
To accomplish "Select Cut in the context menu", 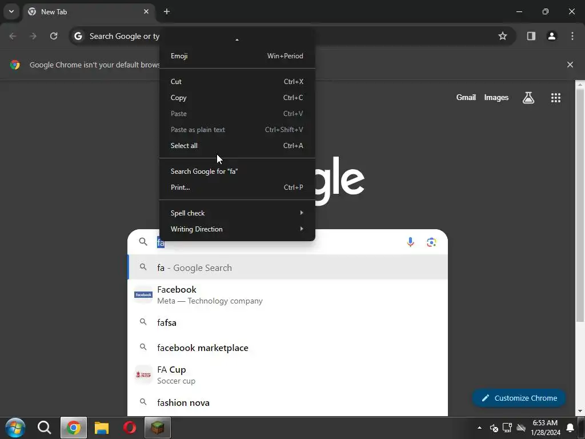I will [237, 81].
